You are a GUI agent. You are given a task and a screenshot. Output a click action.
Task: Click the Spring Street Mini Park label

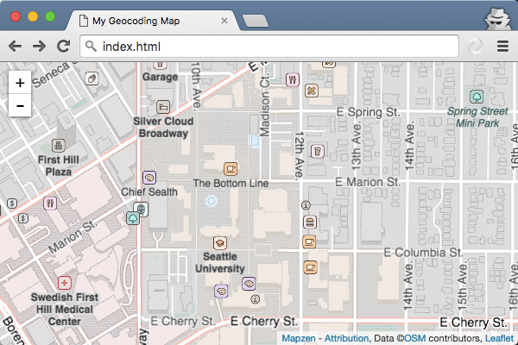(x=477, y=117)
